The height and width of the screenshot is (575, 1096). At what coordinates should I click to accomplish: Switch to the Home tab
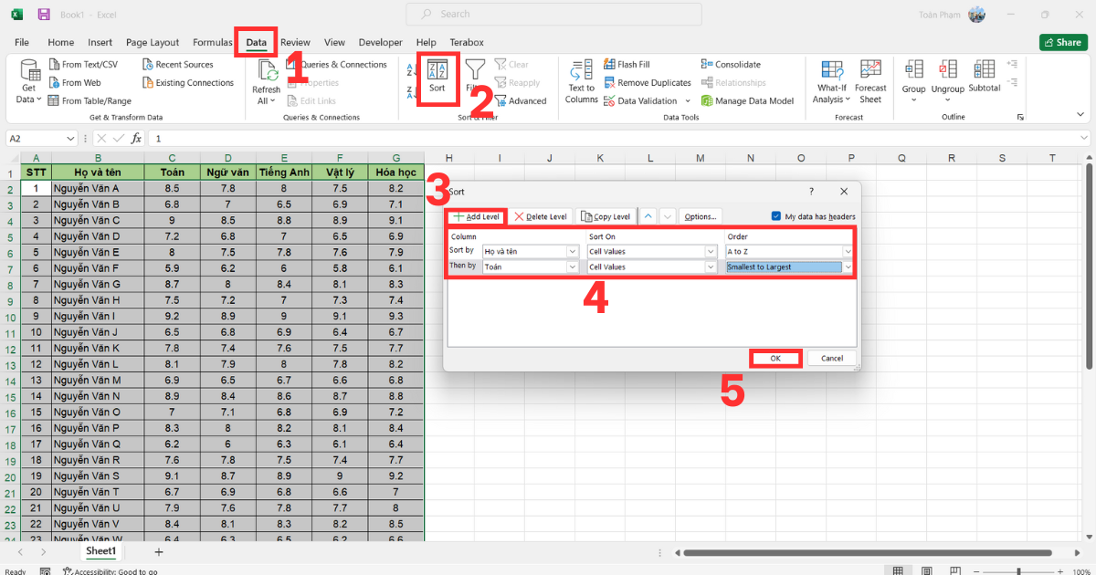(61, 43)
